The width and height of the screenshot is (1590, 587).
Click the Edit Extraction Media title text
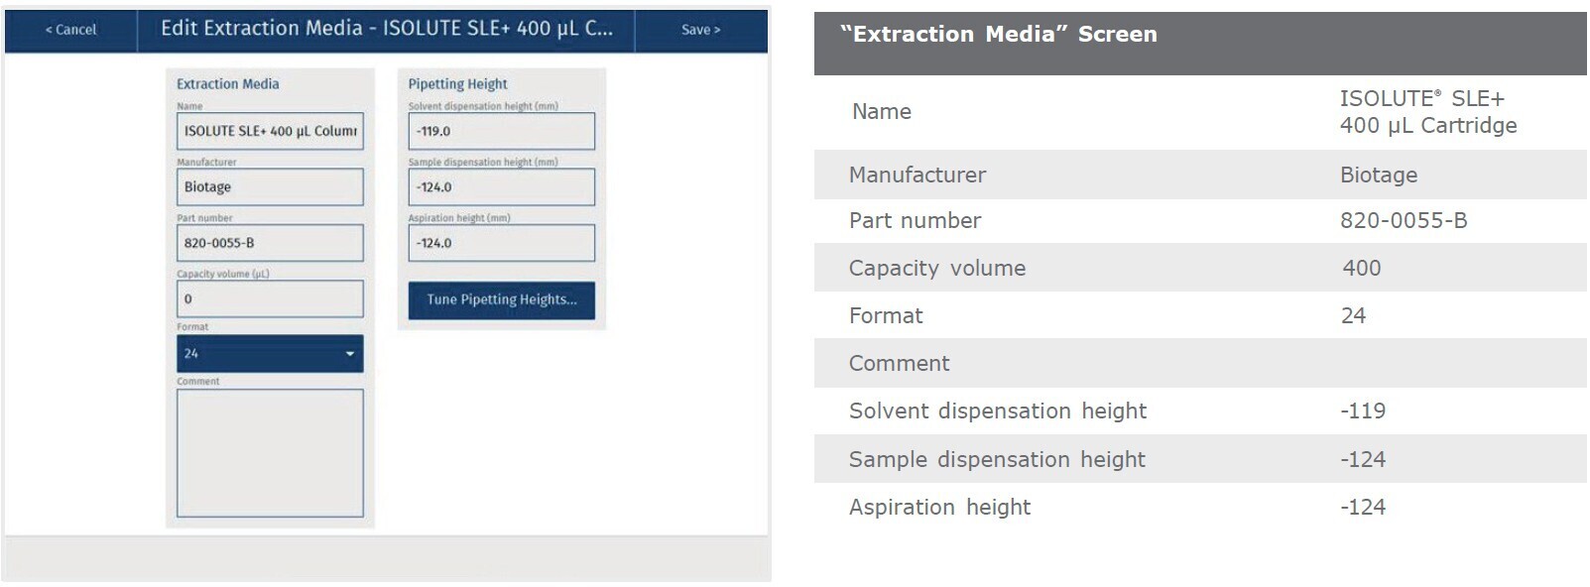[386, 29]
